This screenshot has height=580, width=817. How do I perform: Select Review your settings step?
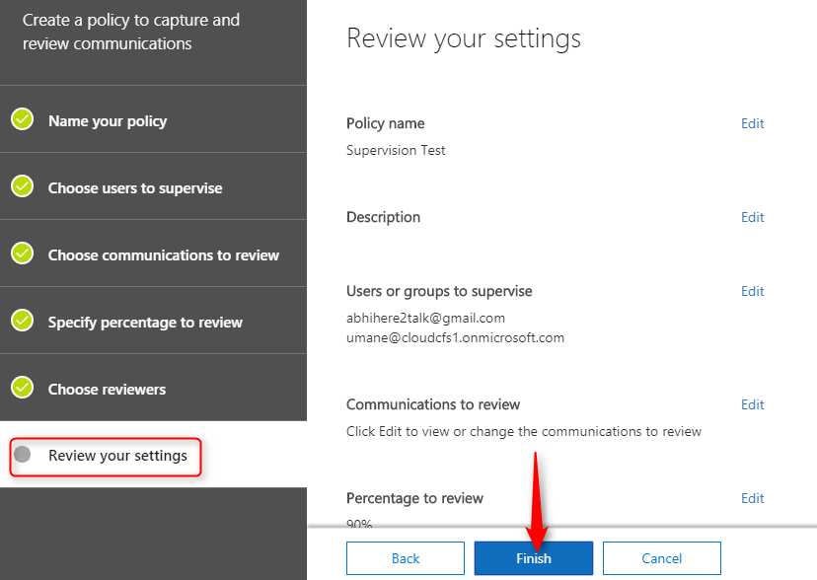coord(153,455)
